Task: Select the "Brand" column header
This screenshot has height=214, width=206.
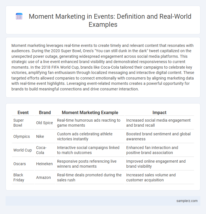Action: [45, 112]
